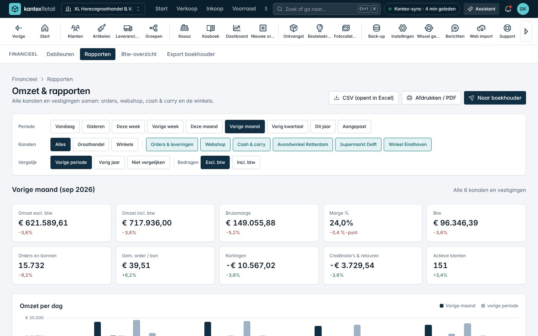
Task: Open the Voorraad menu
Action: point(244,9)
